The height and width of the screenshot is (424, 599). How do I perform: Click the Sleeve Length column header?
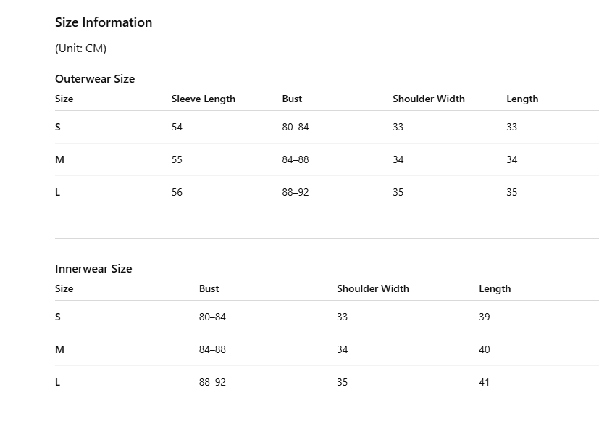point(204,99)
